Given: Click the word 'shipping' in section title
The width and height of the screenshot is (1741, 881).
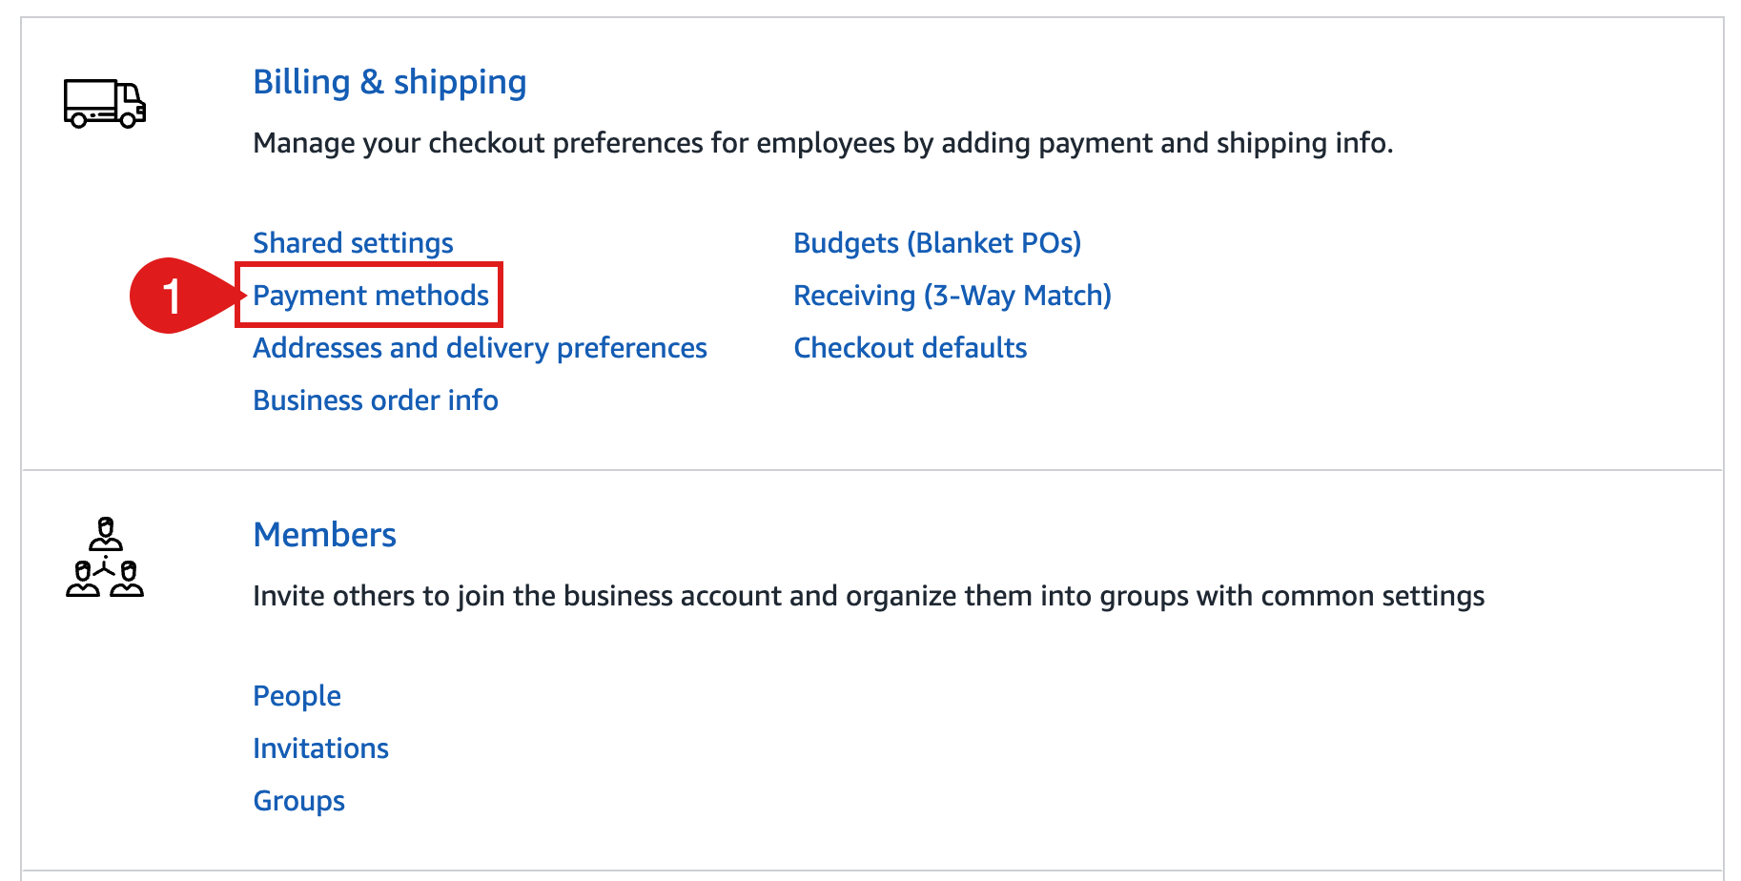Looking at the screenshot, I should (460, 84).
